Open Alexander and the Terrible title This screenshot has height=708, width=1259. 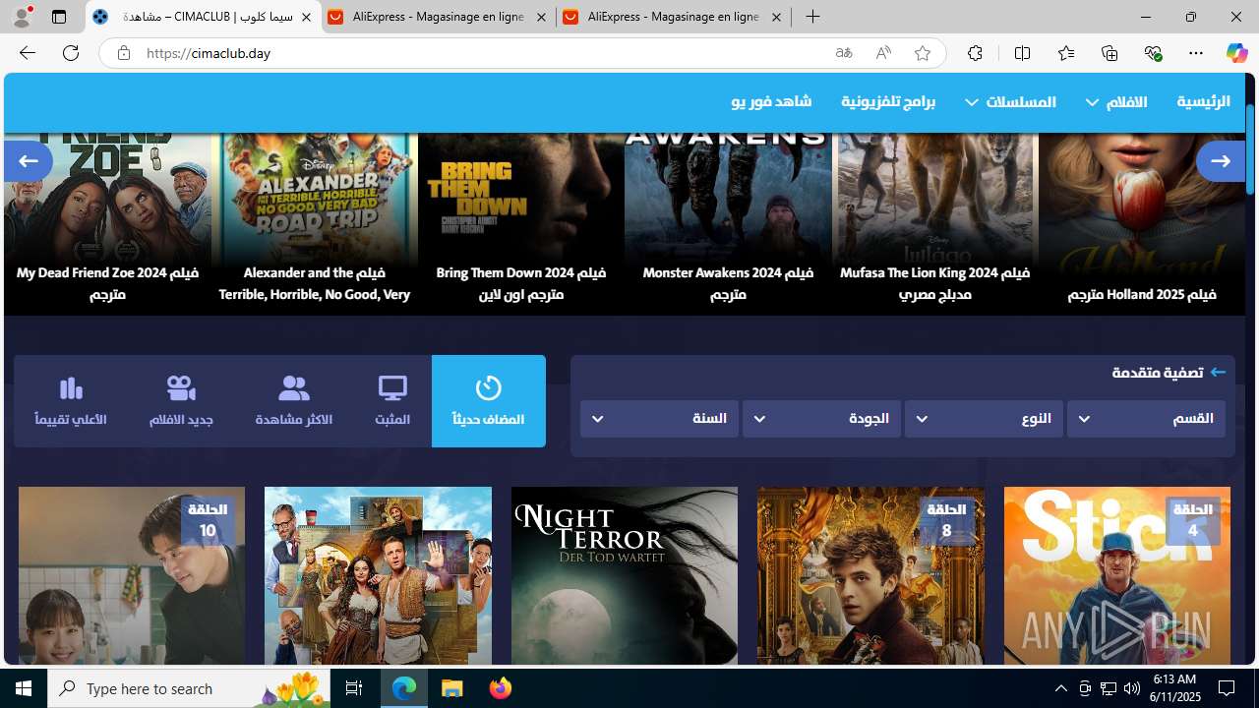pyautogui.click(x=315, y=283)
